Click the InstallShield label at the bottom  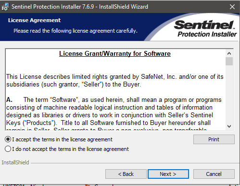click(x=15, y=162)
